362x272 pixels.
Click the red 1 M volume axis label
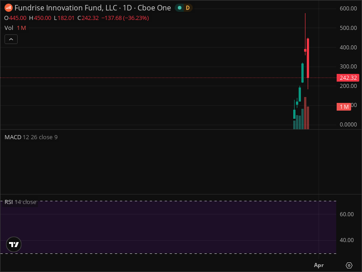[344, 107]
